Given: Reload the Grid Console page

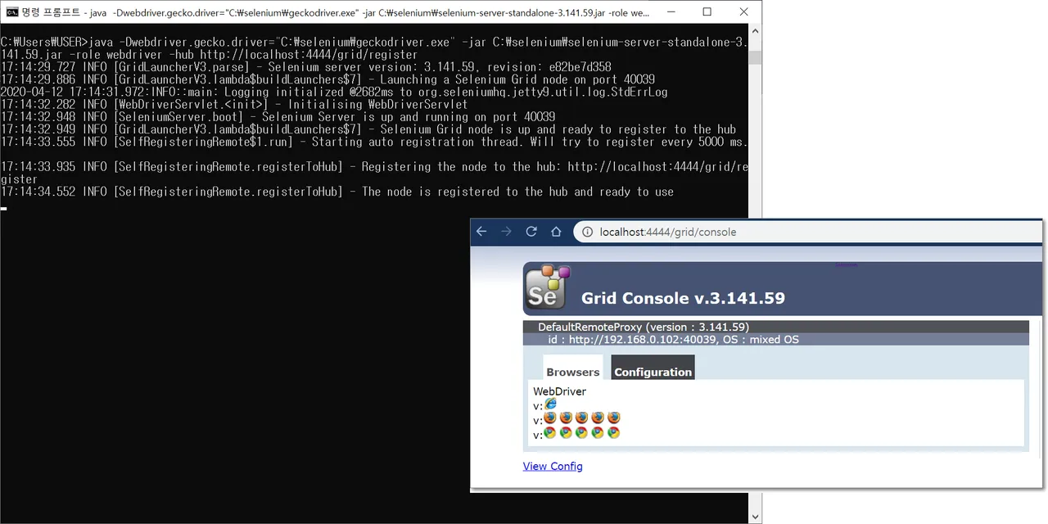Looking at the screenshot, I should [x=531, y=232].
